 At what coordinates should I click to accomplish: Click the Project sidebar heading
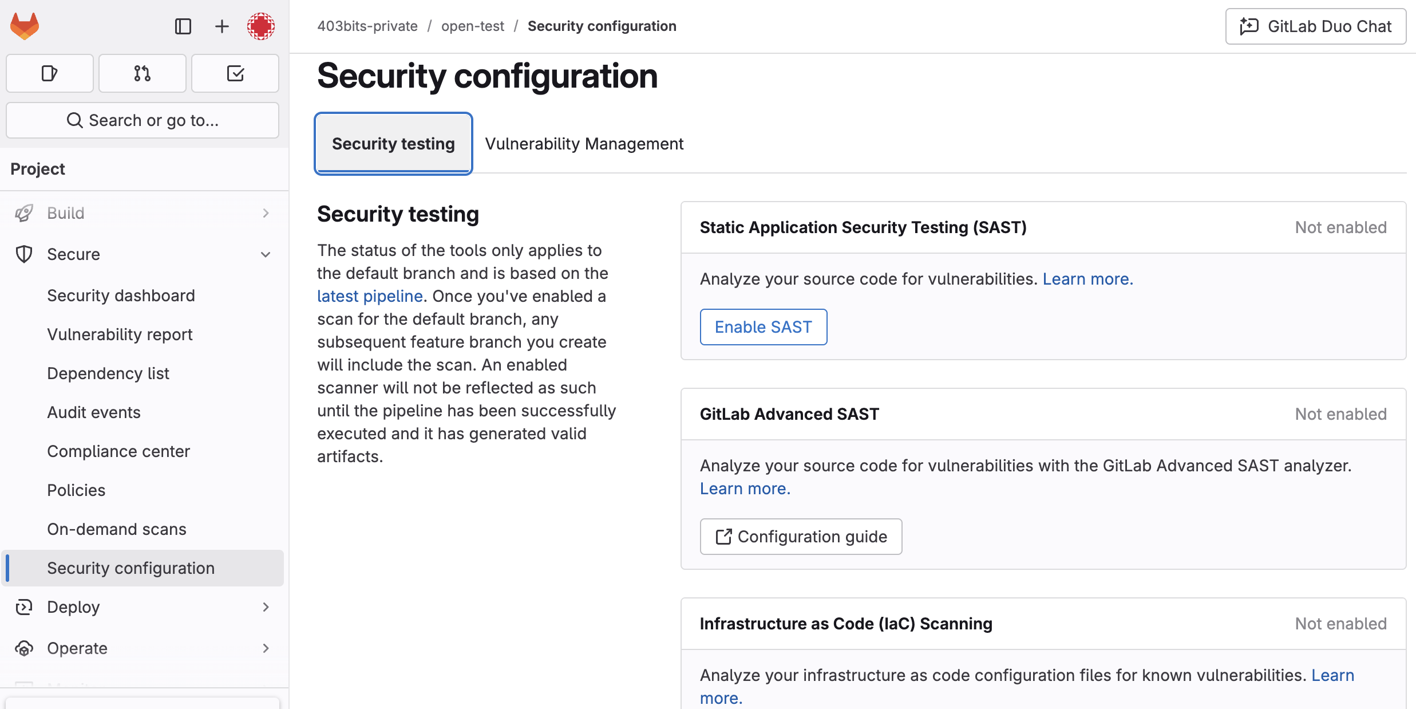point(38,169)
